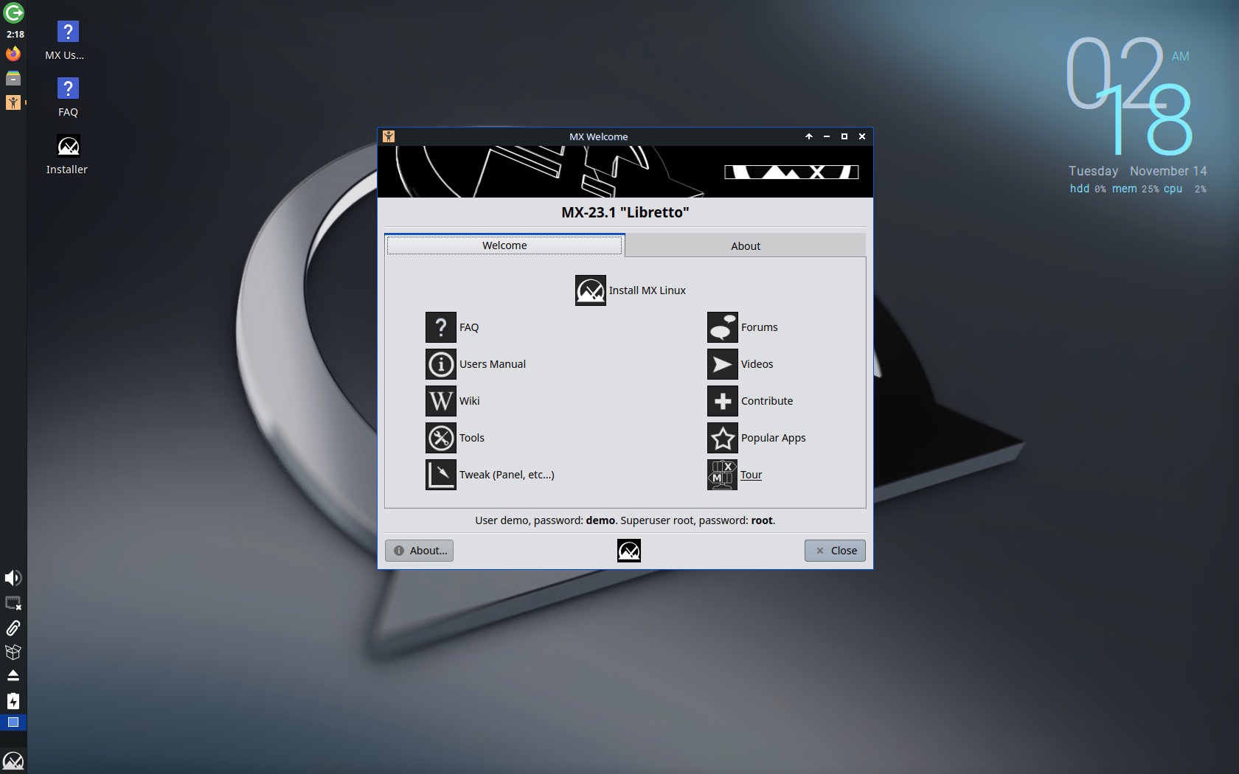1239x774 pixels.
Task: Minimize the MX Welcome window
Action: [827, 136]
